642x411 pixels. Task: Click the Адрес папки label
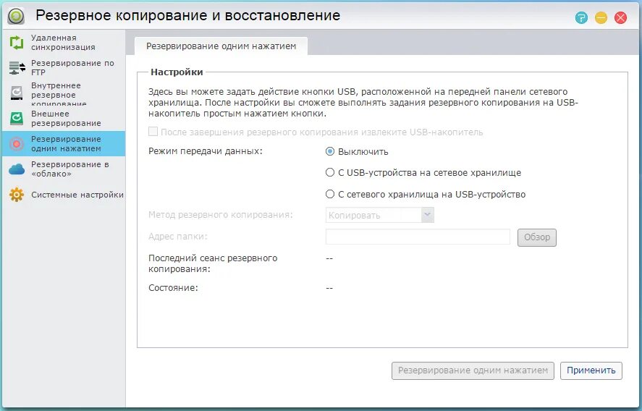pos(178,236)
